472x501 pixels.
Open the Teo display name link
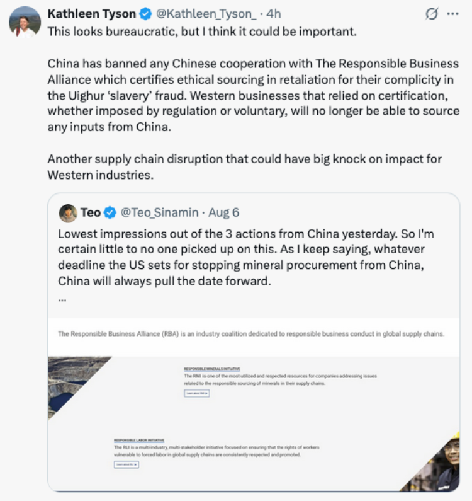(91, 212)
